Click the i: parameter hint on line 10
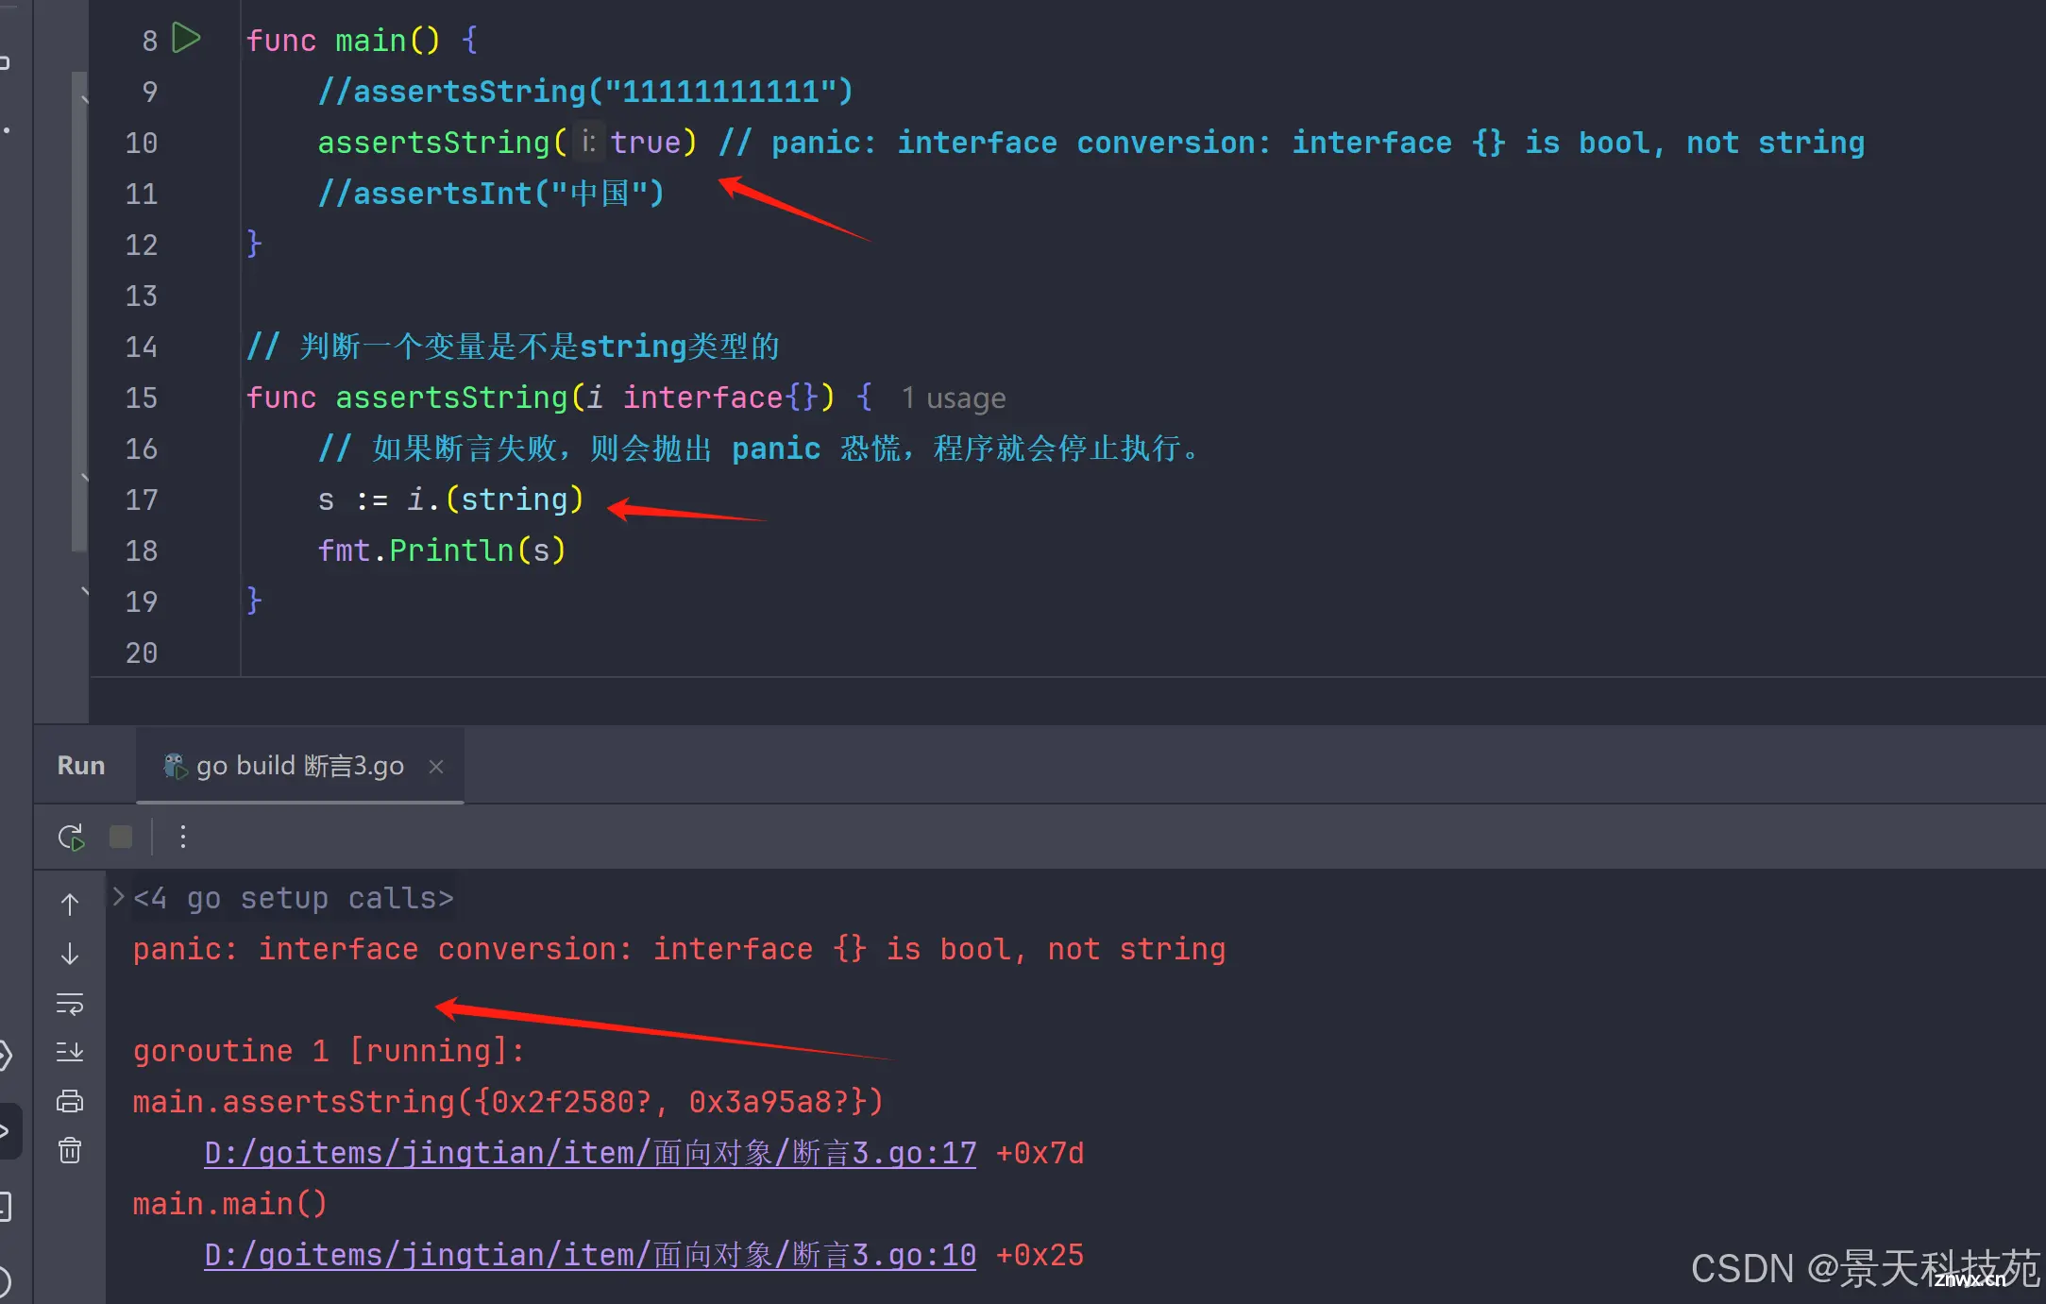This screenshot has height=1304, width=2046. [x=588, y=142]
